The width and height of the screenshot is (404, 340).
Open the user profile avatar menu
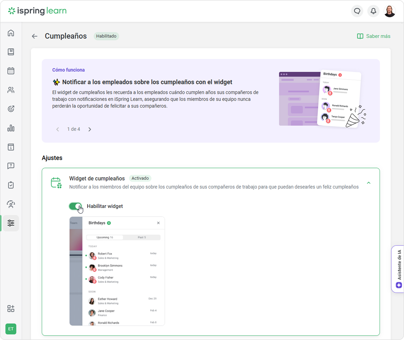click(389, 11)
